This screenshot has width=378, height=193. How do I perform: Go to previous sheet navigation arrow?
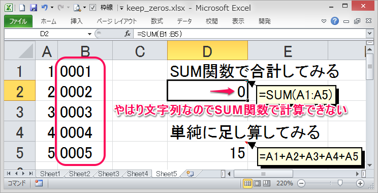[16, 174]
